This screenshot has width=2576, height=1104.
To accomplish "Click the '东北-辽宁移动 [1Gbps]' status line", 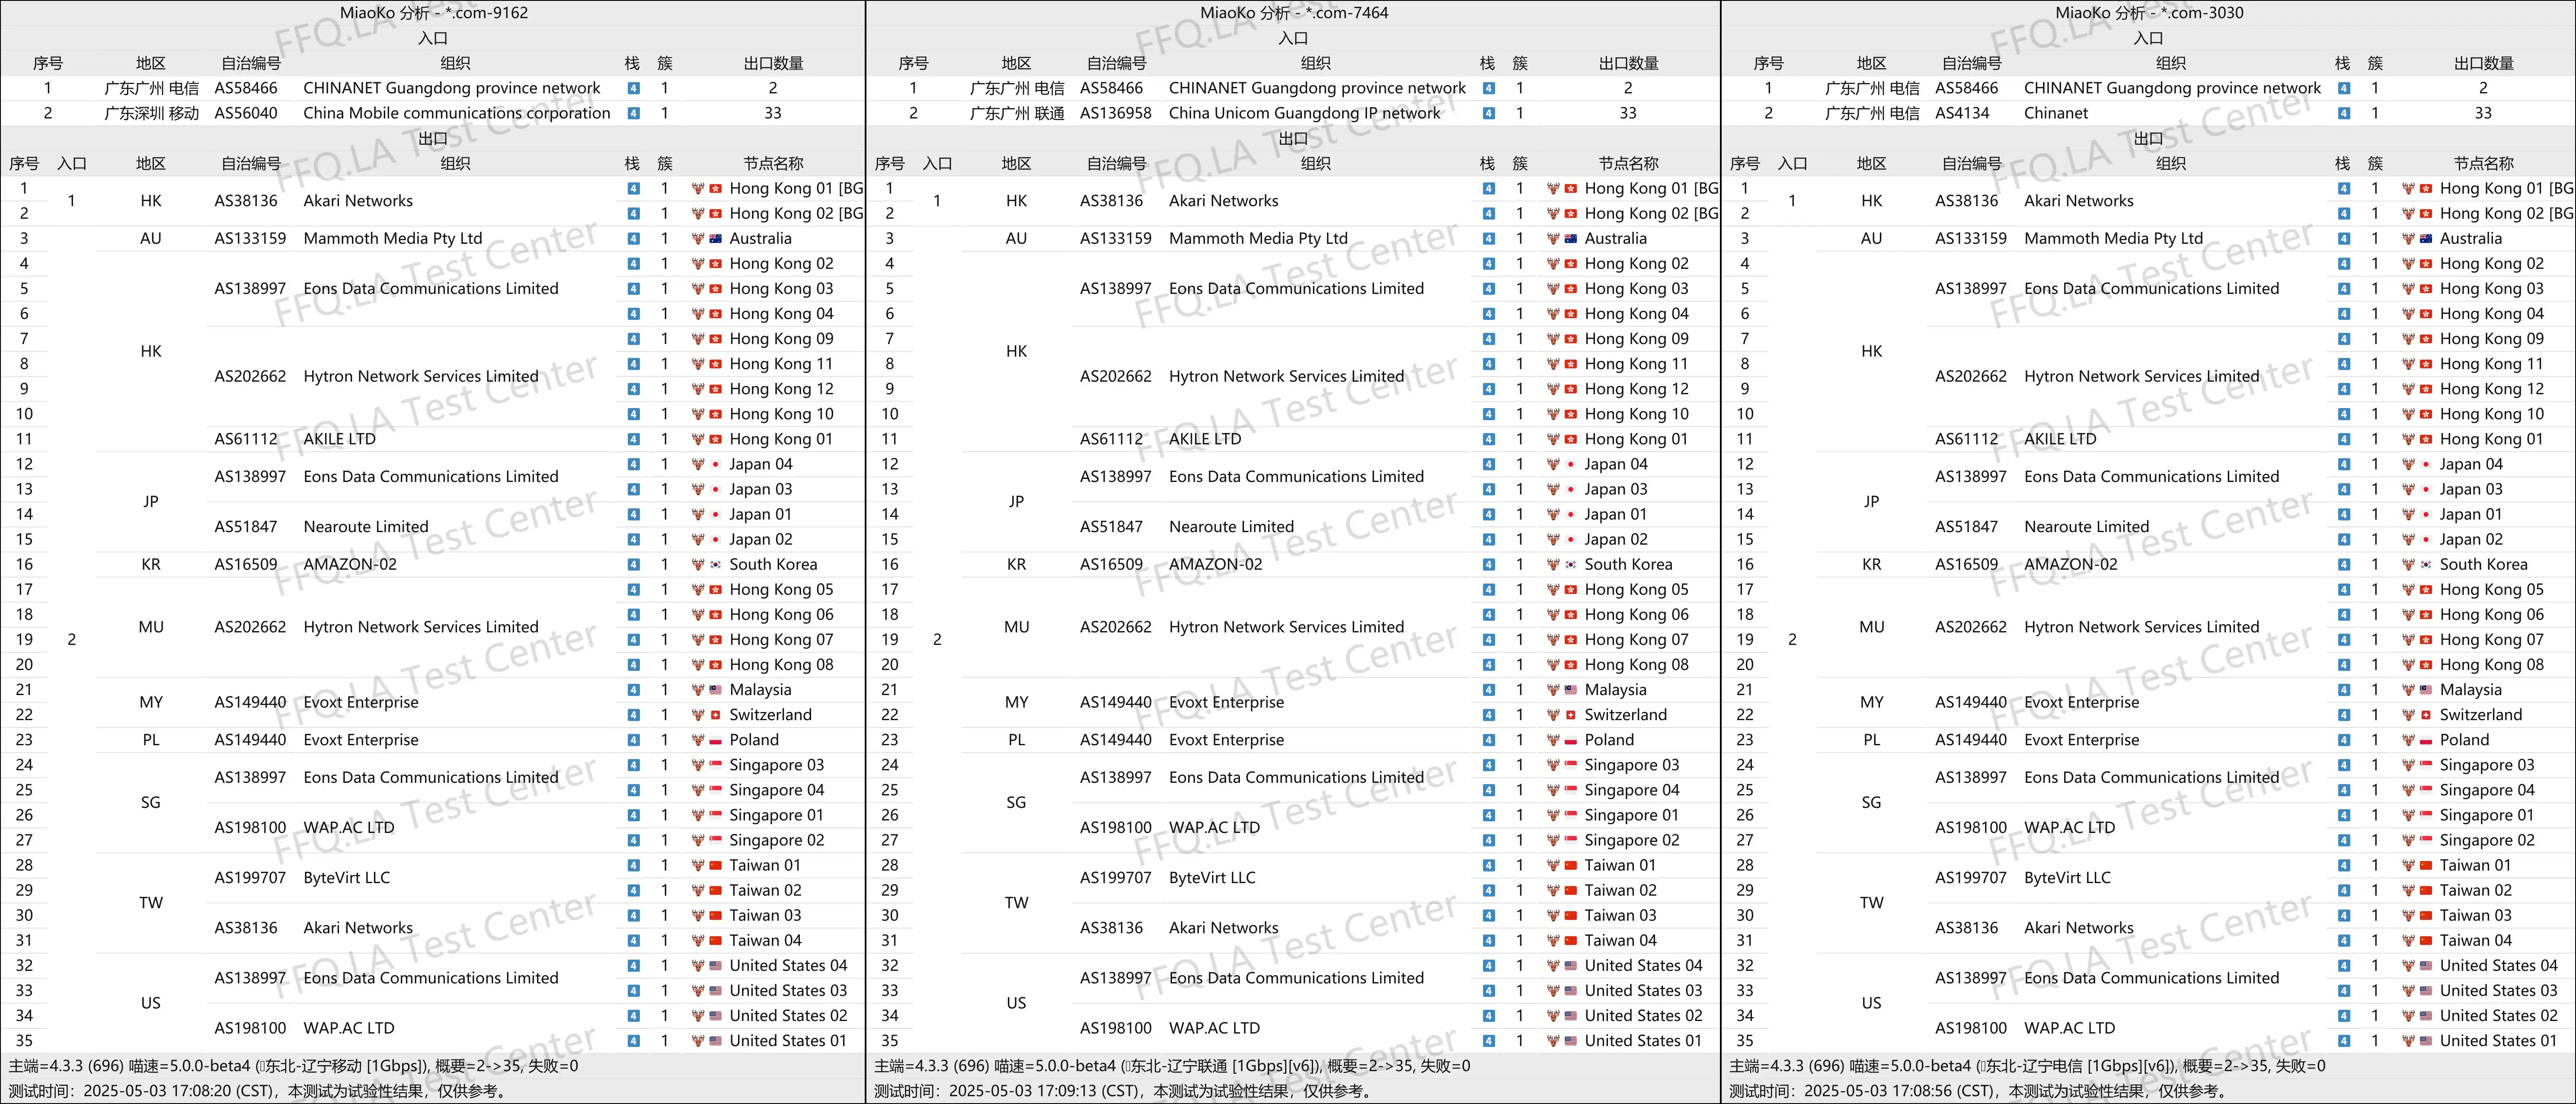I will click(x=294, y=1066).
